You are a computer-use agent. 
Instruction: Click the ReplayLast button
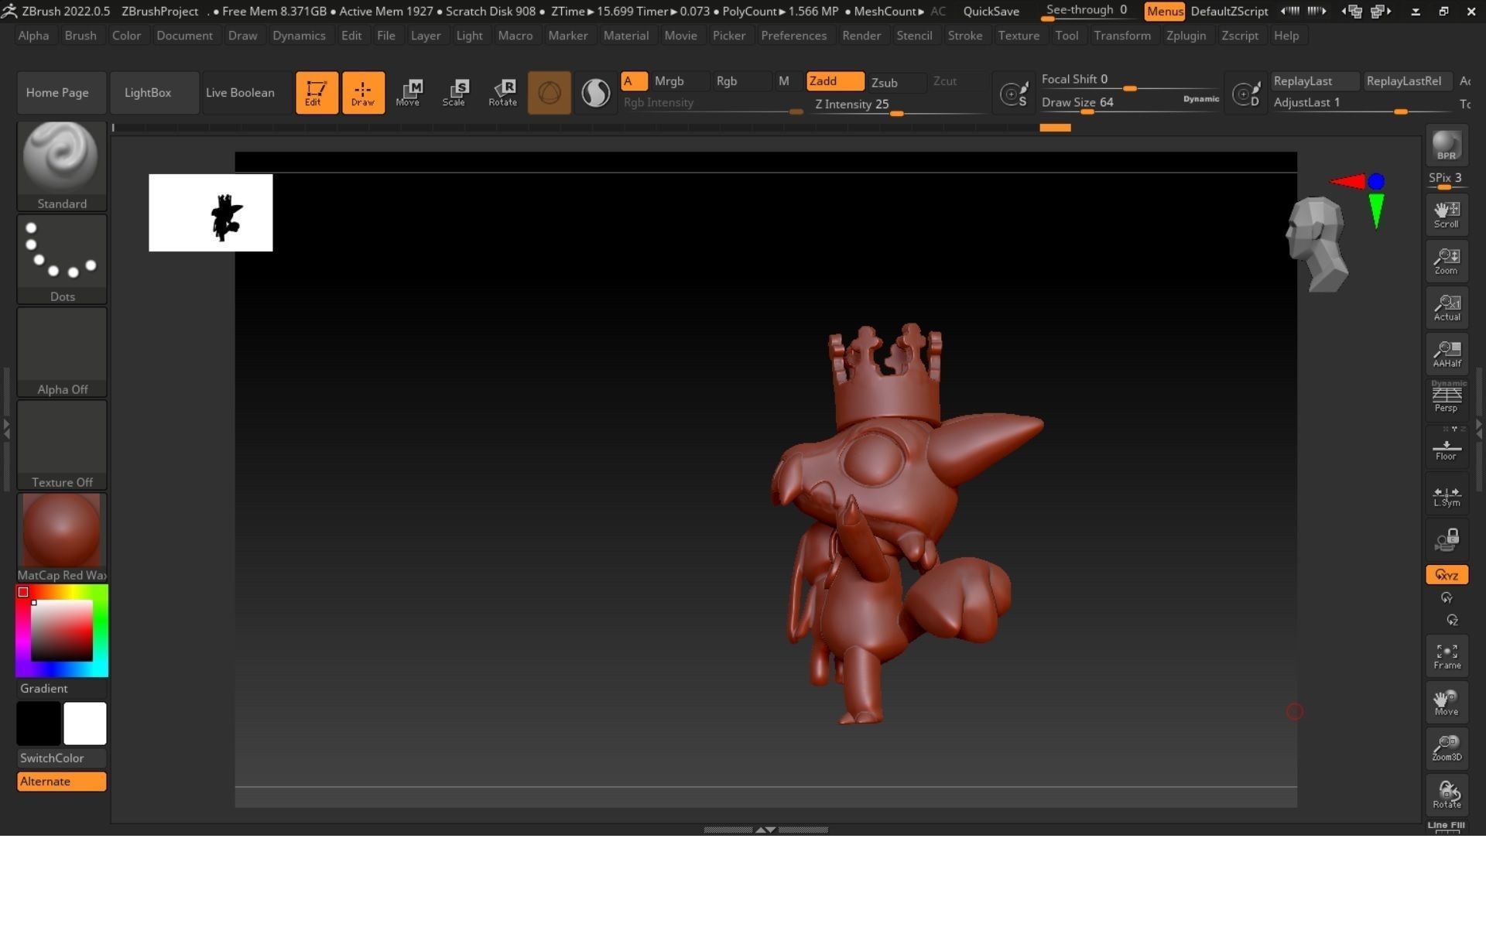(x=1314, y=81)
